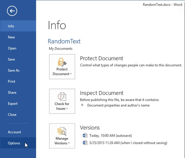Choose Save As in the sidebar
185x158 pixels.
point(18,70)
